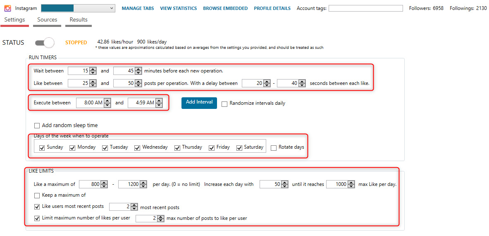Adjust stepper for most recent posts count
489x236 pixels.
coord(134,207)
